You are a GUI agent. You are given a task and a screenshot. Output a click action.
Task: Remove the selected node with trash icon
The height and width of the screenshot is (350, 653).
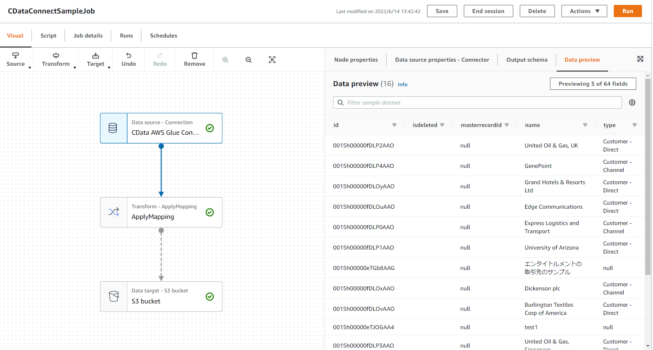195,59
